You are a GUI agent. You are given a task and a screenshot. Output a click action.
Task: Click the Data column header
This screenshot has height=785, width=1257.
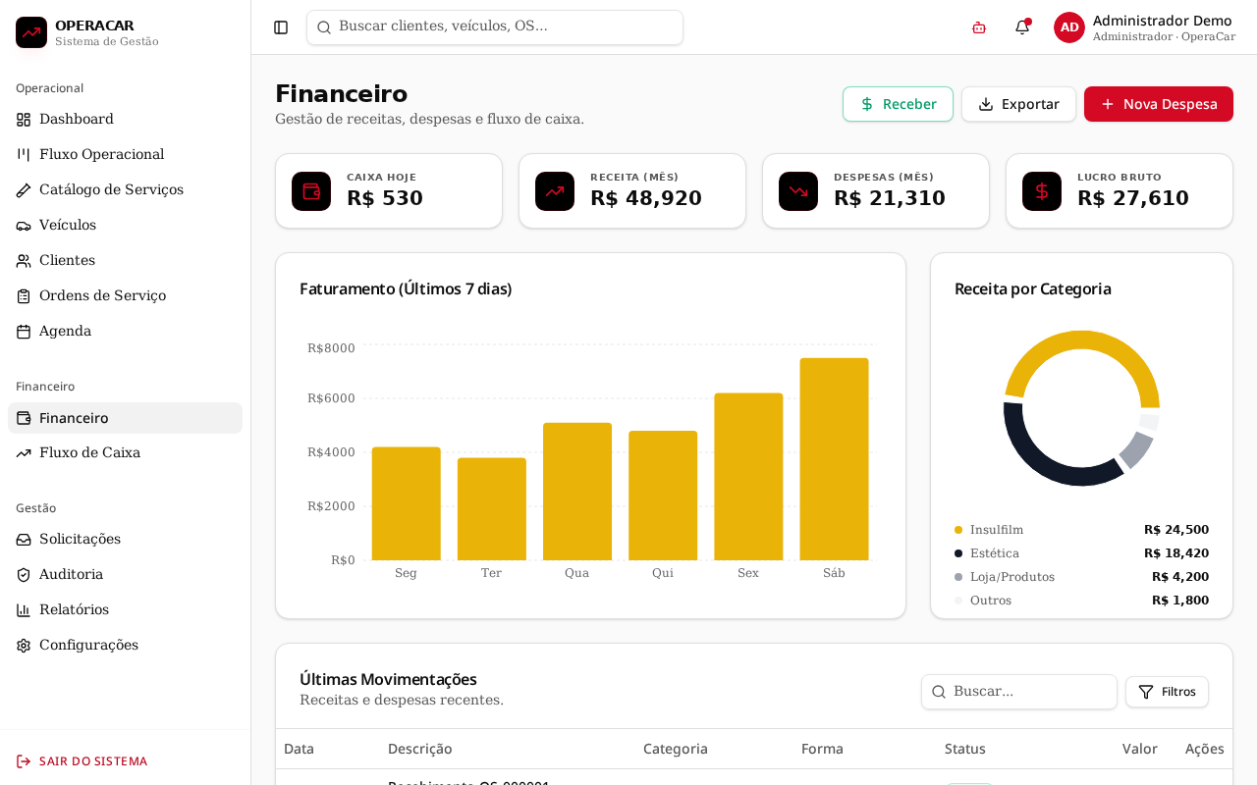coord(300,749)
